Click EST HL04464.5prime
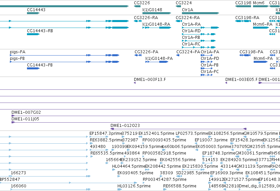This screenshot has width=280, height=191. pyautogui.click(x=129, y=166)
